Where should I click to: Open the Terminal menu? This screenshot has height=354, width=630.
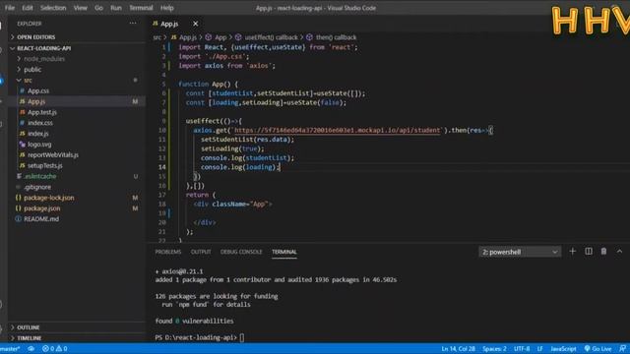(141, 8)
